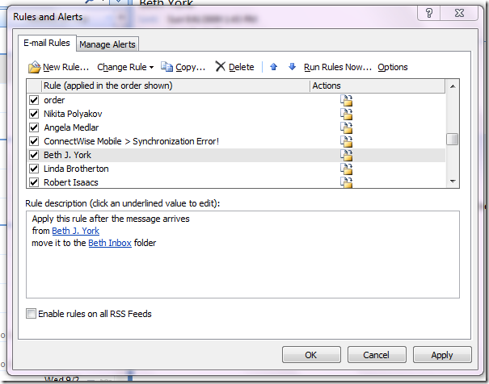Disable the Linda Brotherton rule checkbox

point(34,169)
